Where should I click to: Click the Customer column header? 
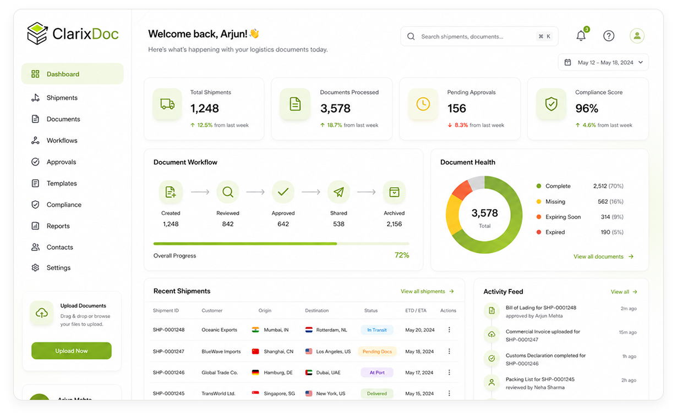[x=212, y=310]
